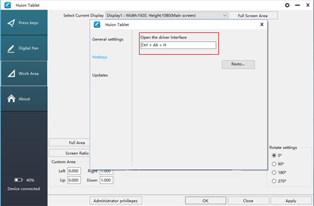The image size is (314, 206).
Task: Click the Administrator privileges button
Action: click(115, 200)
